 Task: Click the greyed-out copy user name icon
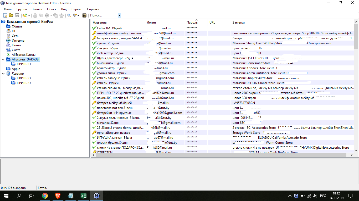(35, 15)
